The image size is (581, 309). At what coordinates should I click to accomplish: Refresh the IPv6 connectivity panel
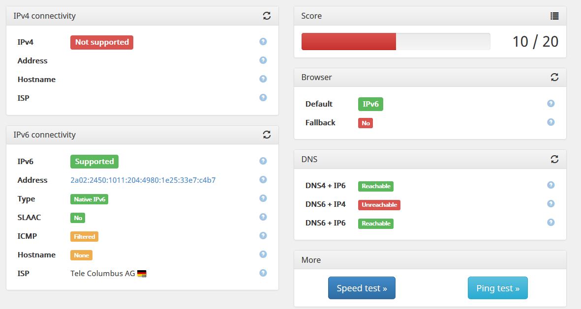coord(267,135)
